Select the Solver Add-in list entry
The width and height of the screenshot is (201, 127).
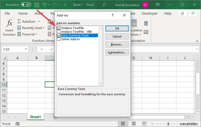70,39
